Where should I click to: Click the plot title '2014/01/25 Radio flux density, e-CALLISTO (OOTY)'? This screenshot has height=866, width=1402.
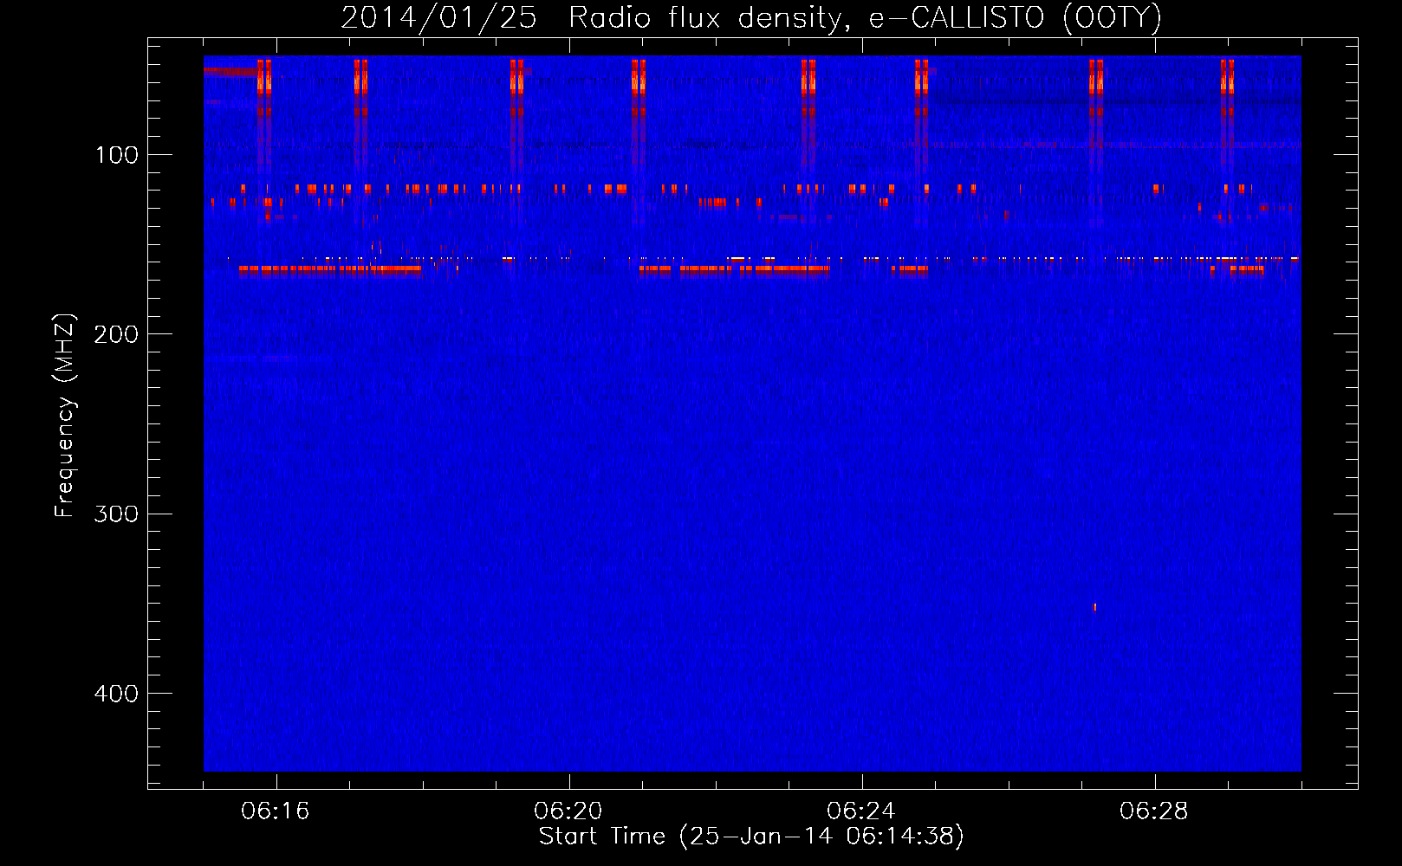(x=751, y=17)
